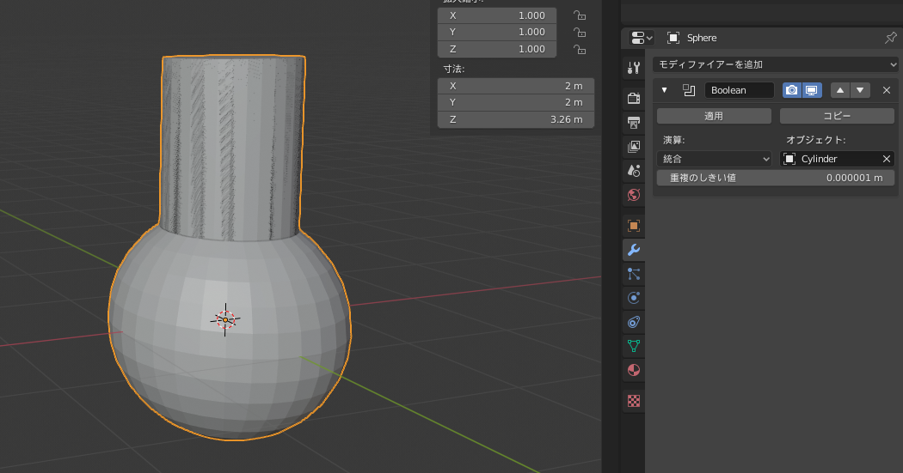The height and width of the screenshot is (473, 903).
Task: Click the 適用 apply button
Action: tap(714, 116)
